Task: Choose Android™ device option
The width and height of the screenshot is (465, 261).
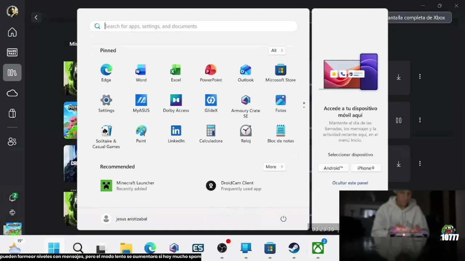Action: (x=333, y=168)
